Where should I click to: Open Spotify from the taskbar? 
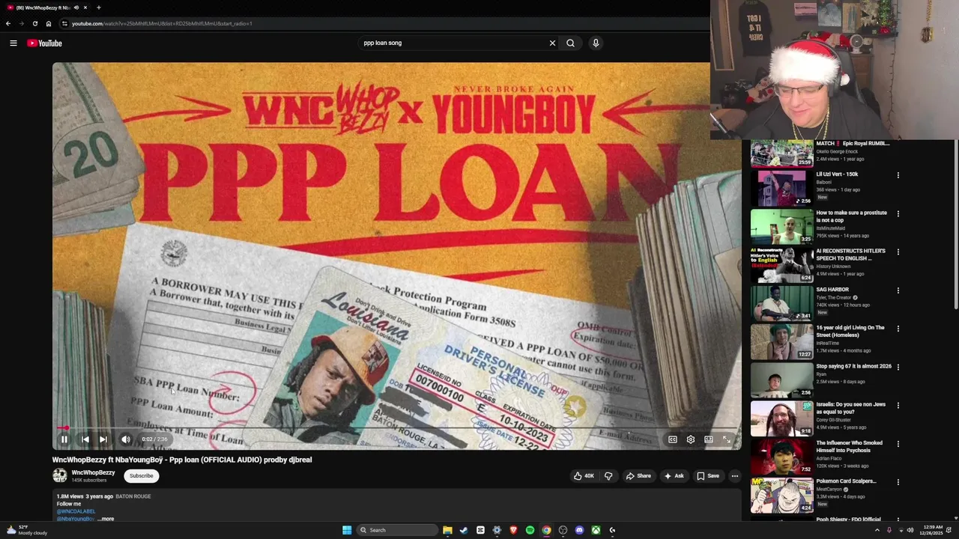tap(530, 530)
